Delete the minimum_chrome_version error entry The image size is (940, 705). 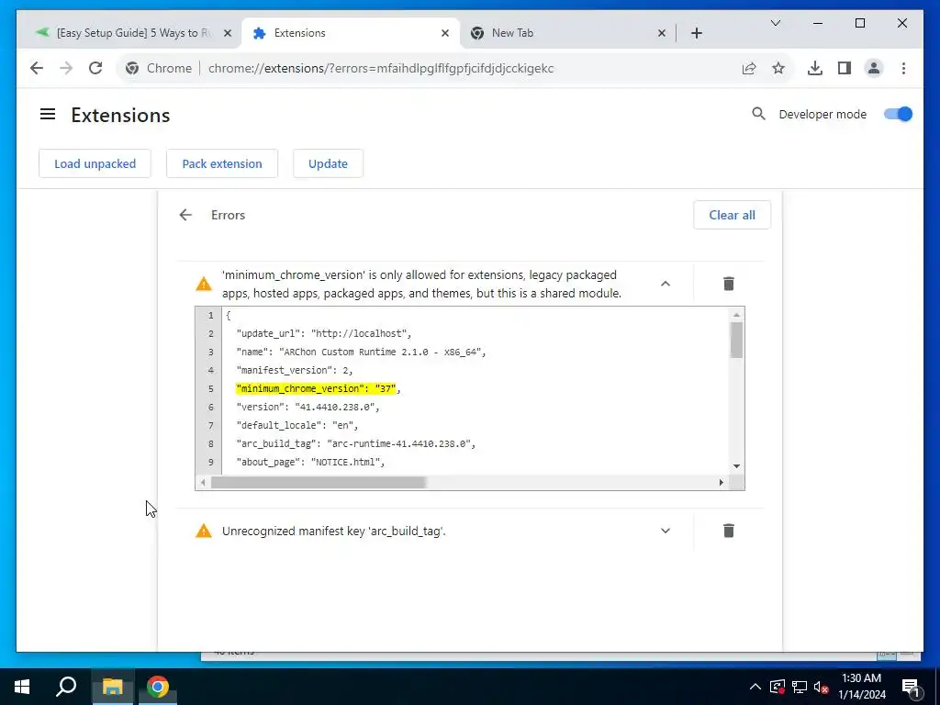728,284
